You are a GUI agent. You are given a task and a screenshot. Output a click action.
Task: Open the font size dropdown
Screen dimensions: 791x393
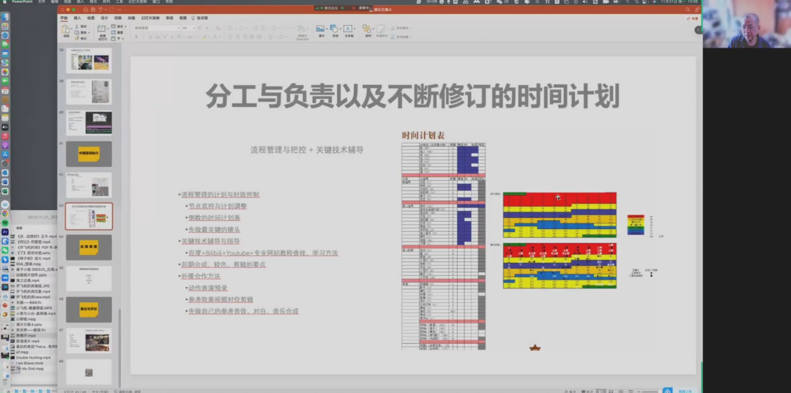click(x=187, y=28)
